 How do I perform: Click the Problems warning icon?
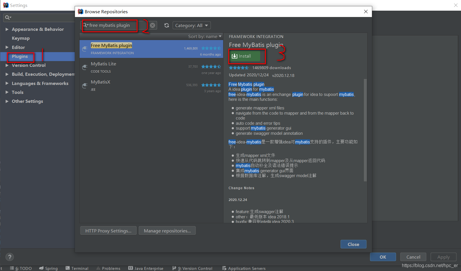click(98, 268)
